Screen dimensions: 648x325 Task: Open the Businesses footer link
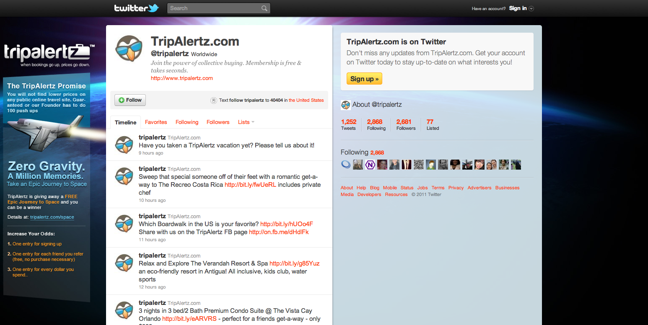(x=507, y=188)
